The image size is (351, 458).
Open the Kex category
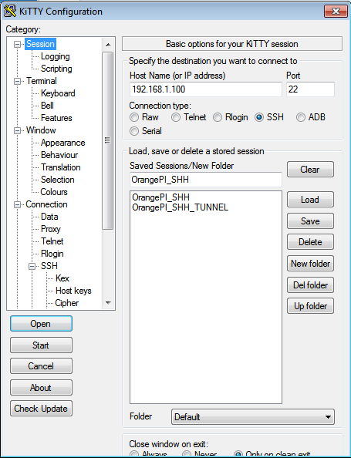pyautogui.click(x=62, y=278)
